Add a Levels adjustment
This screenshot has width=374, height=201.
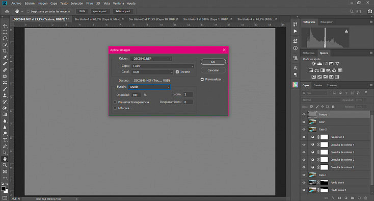tap(319, 64)
